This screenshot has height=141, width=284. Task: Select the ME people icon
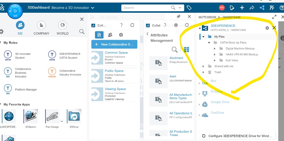pyautogui.click(x=20, y=25)
